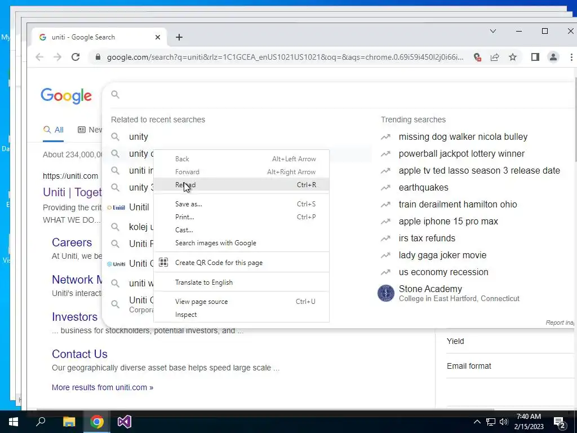Choose Back in context menu
Viewport: 577px width, 433px height.
click(241, 158)
